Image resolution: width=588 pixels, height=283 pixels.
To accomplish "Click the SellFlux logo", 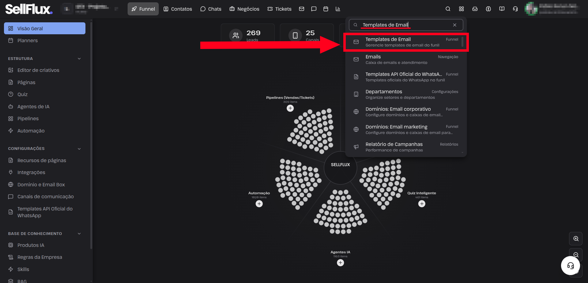I will [29, 9].
